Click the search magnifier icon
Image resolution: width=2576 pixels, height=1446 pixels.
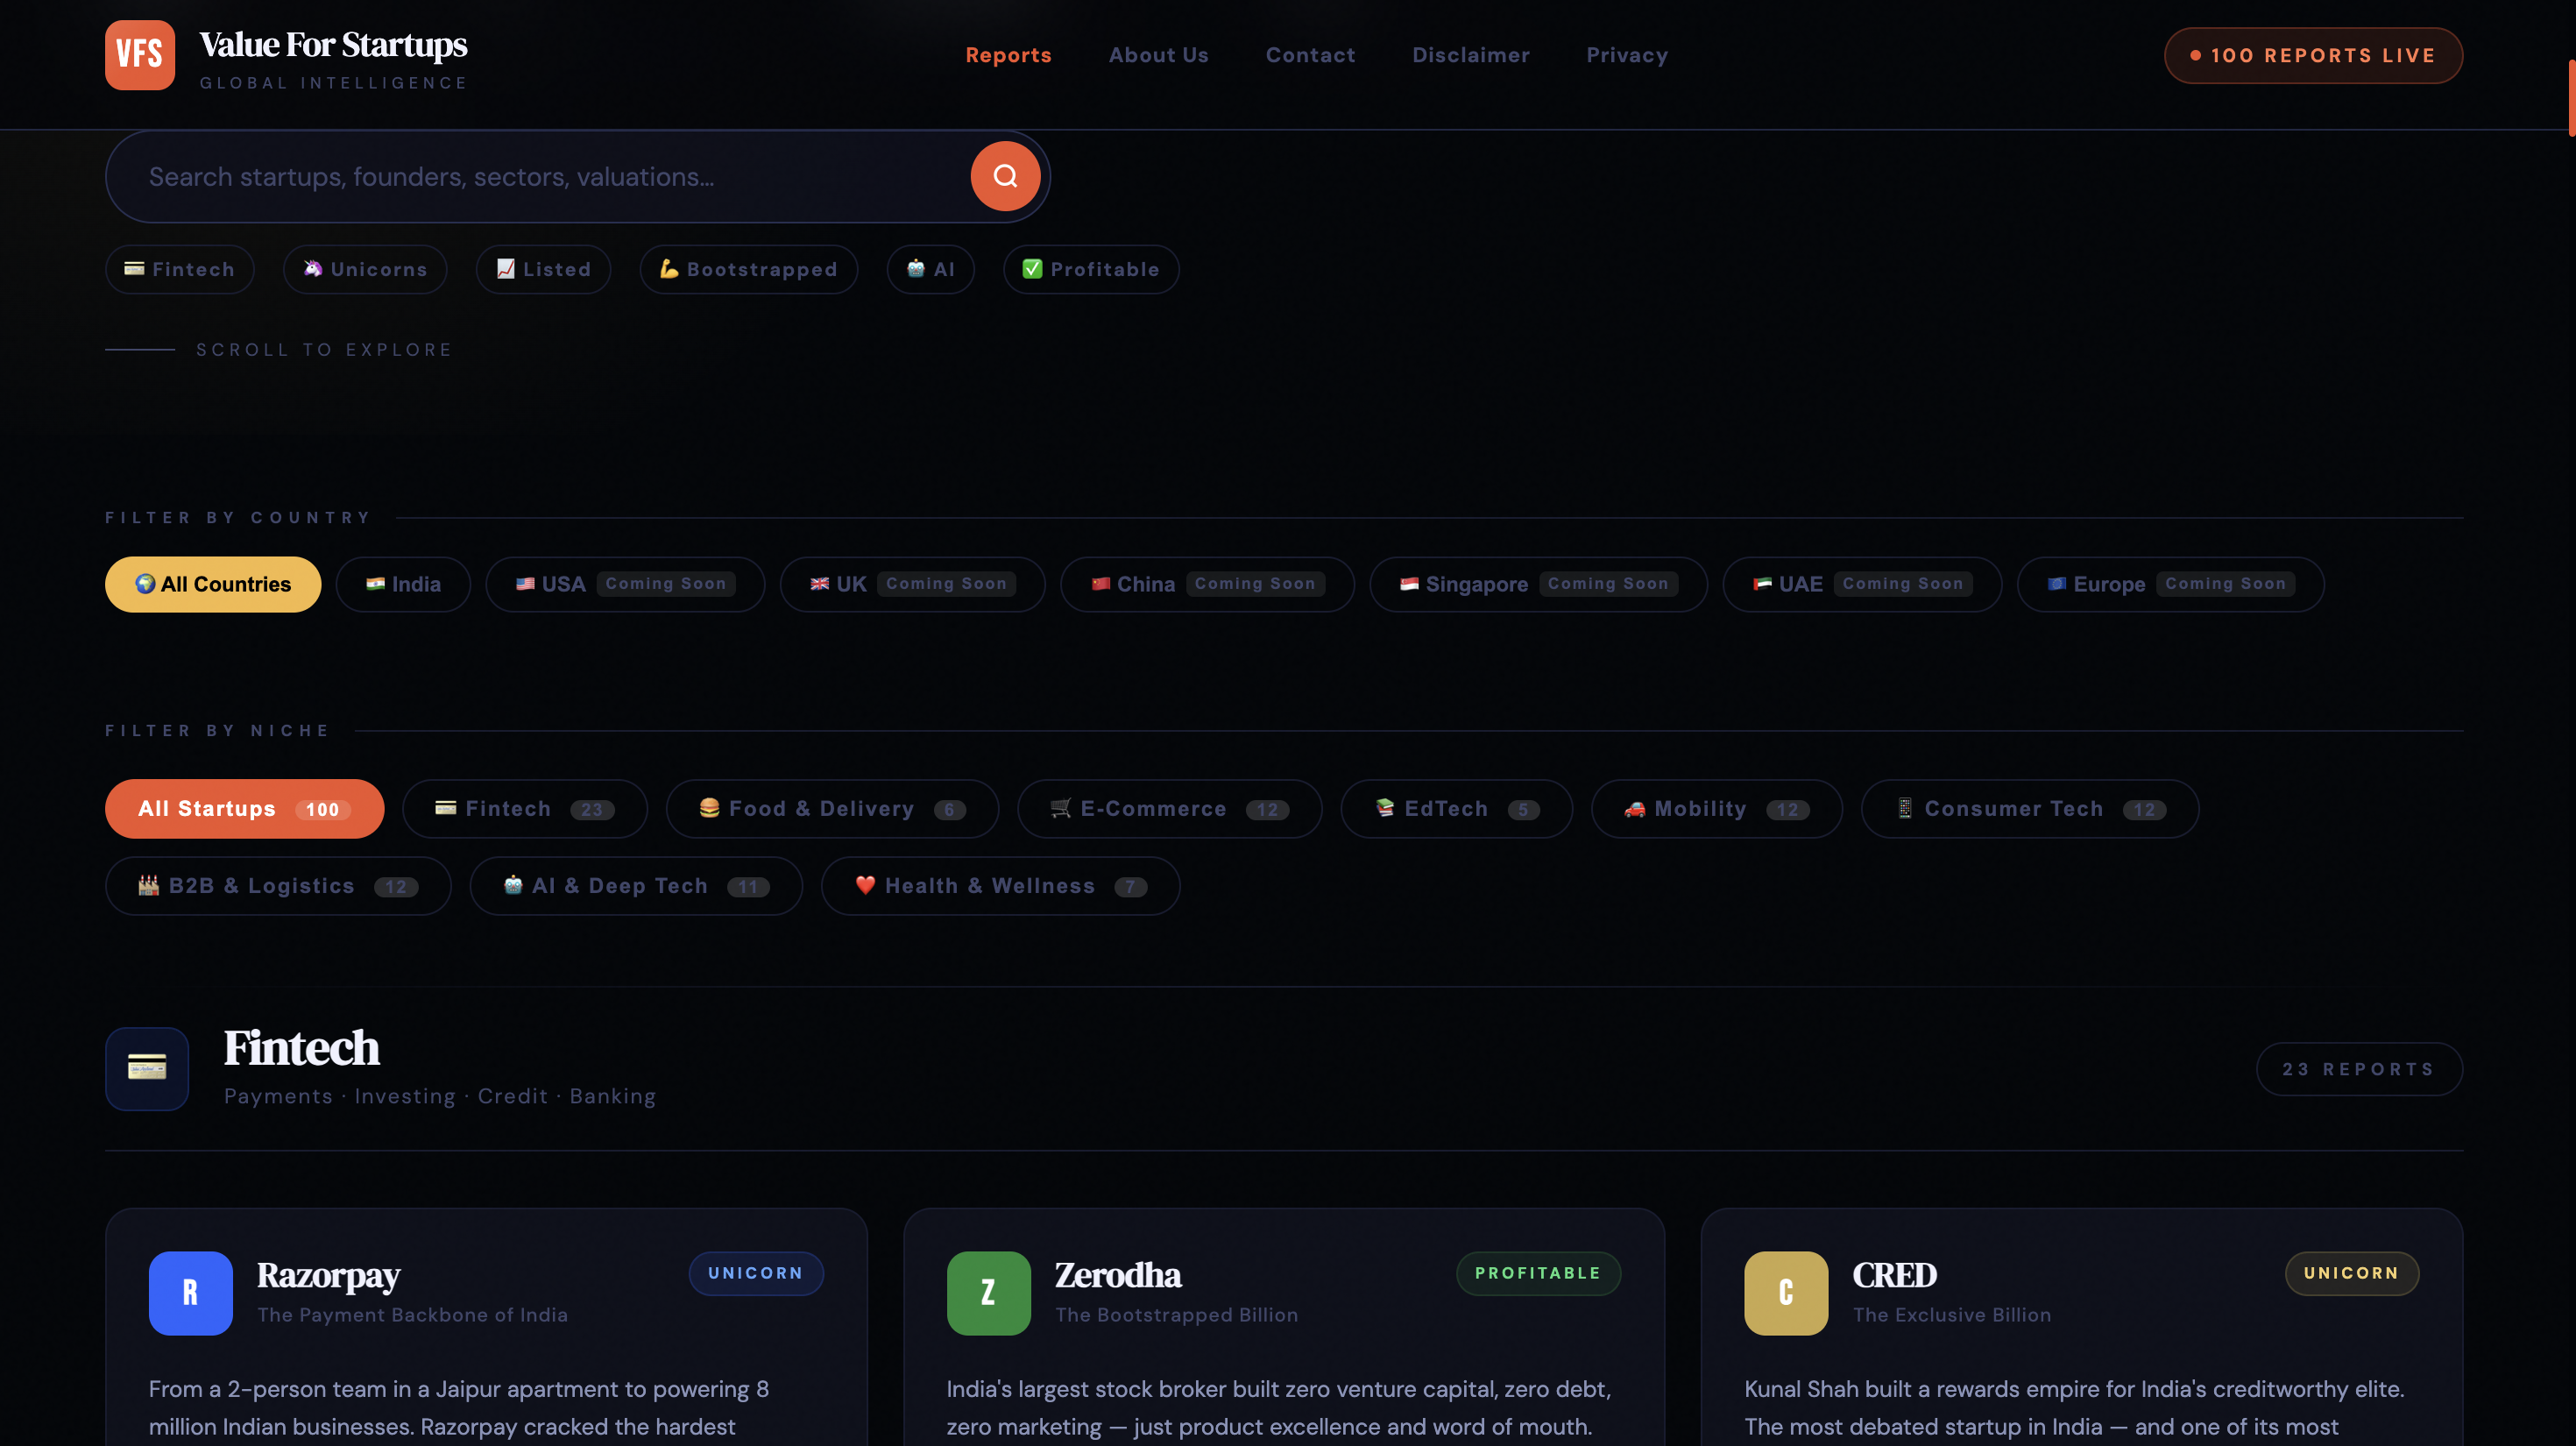[x=1005, y=175]
